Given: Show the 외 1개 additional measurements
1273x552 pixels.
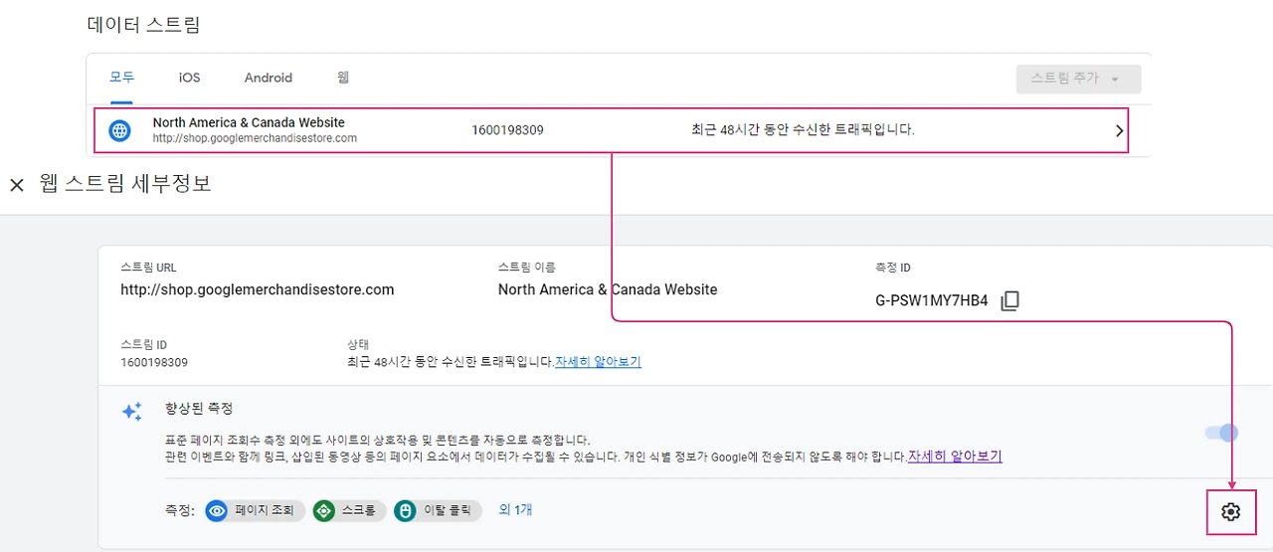Looking at the screenshot, I should coord(515,509).
